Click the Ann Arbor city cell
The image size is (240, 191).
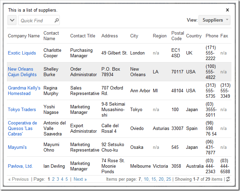[x=140, y=91]
